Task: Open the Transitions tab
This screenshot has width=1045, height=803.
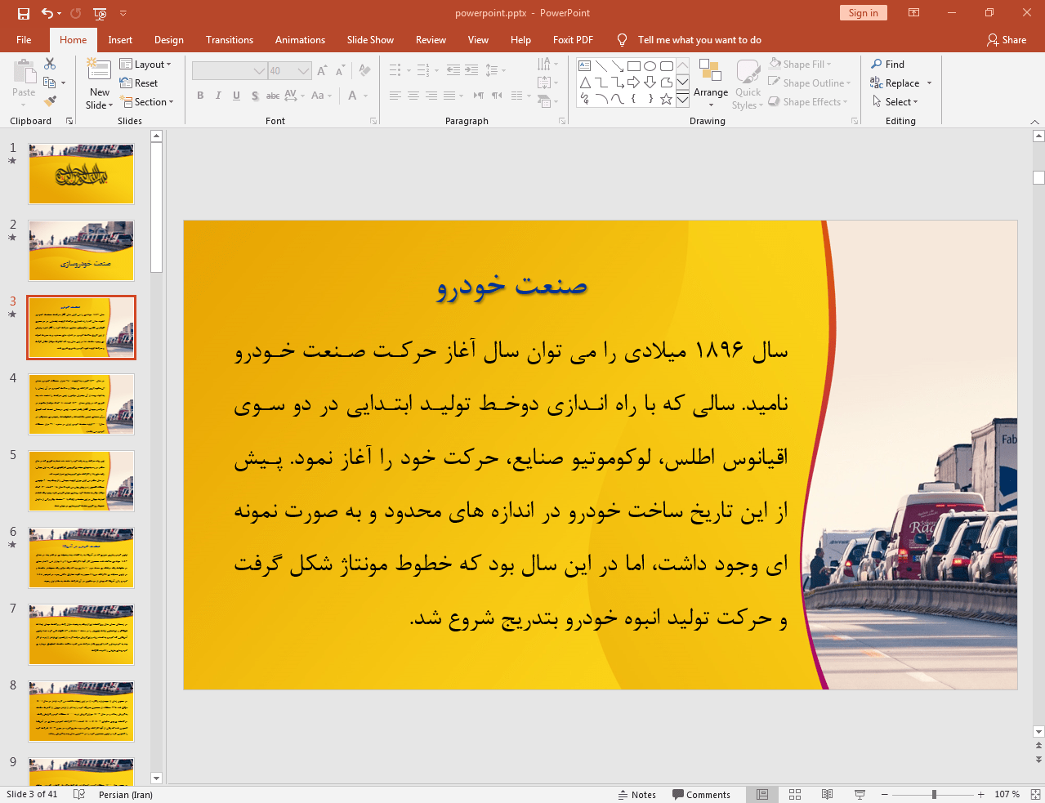Action: (x=230, y=39)
